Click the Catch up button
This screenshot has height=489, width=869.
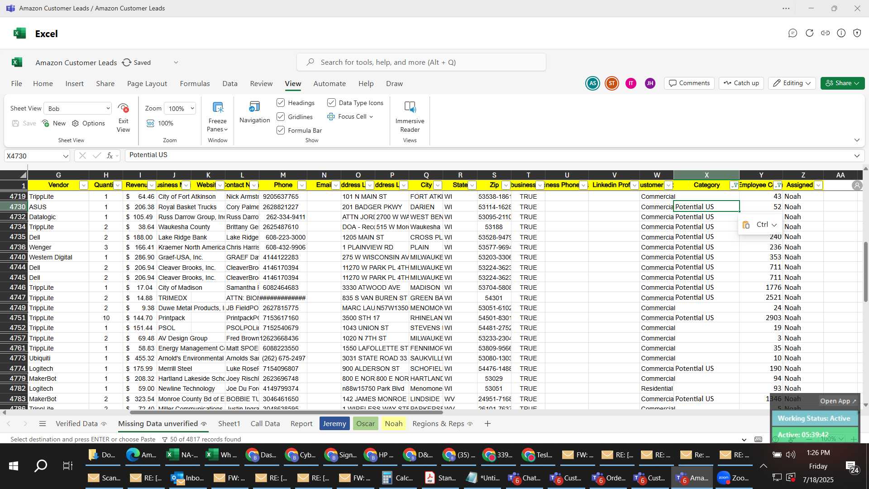[741, 83]
